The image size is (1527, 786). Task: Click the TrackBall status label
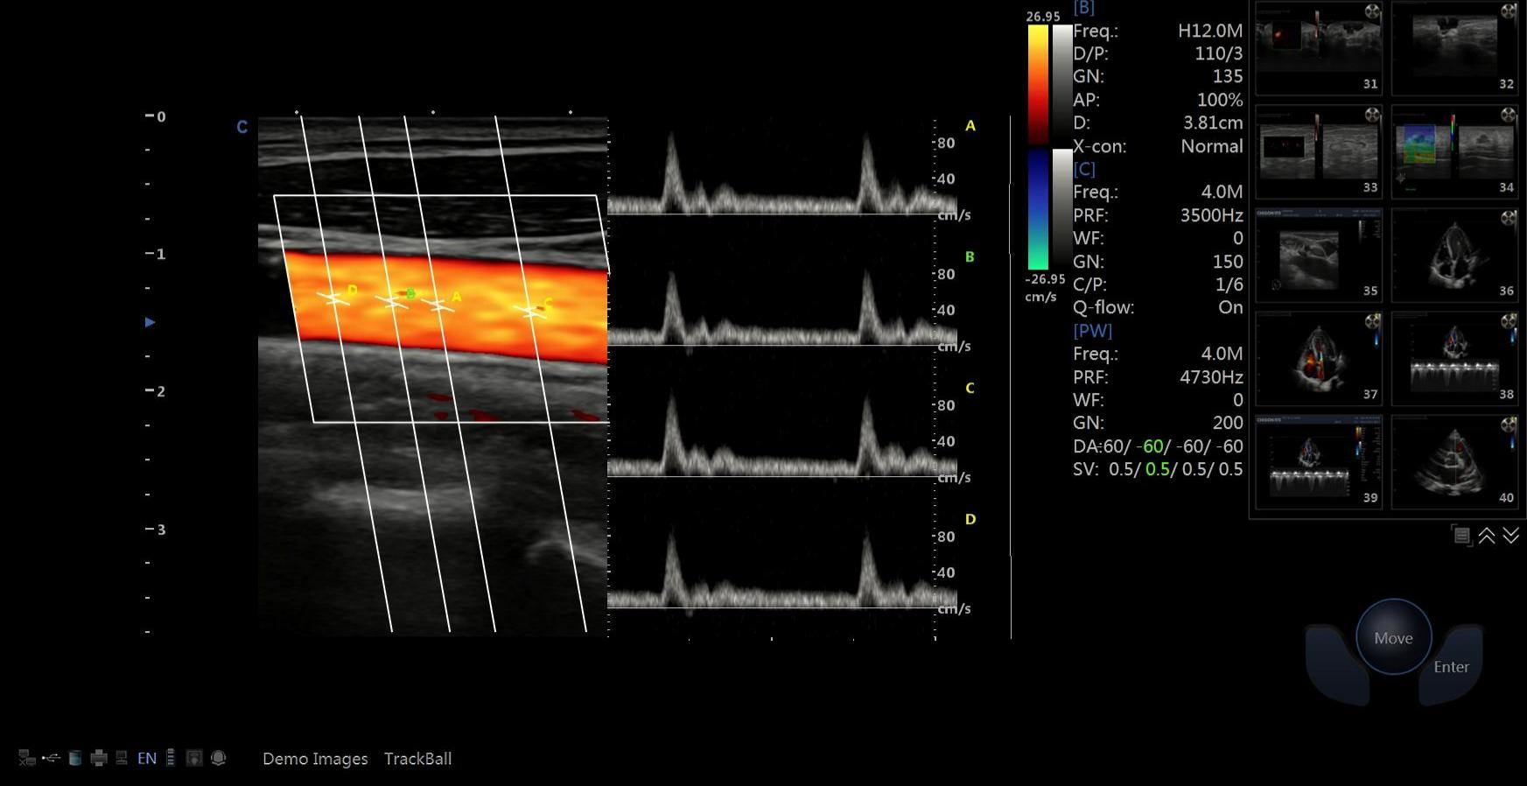tap(417, 759)
